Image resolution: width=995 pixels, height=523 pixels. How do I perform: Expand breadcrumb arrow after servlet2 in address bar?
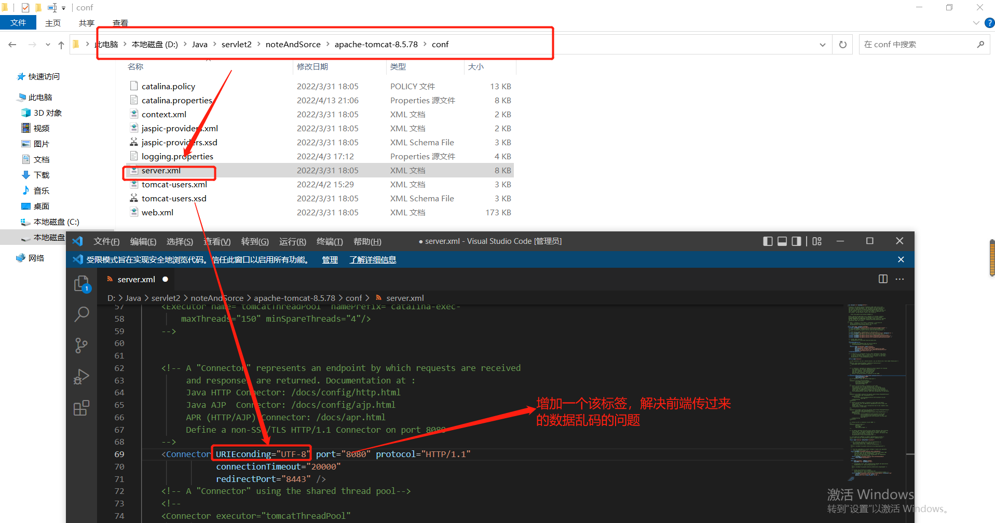pyautogui.click(x=258, y=45)
